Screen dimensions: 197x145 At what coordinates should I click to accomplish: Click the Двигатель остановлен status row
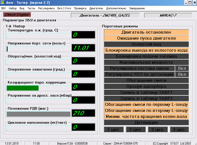click(x=146, y=32)
